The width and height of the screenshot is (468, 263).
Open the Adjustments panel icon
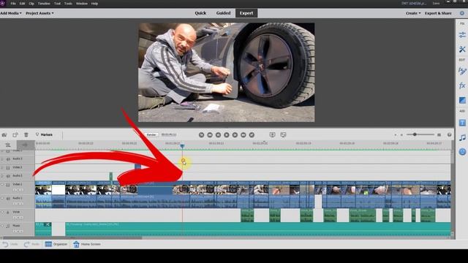point(462,35)
